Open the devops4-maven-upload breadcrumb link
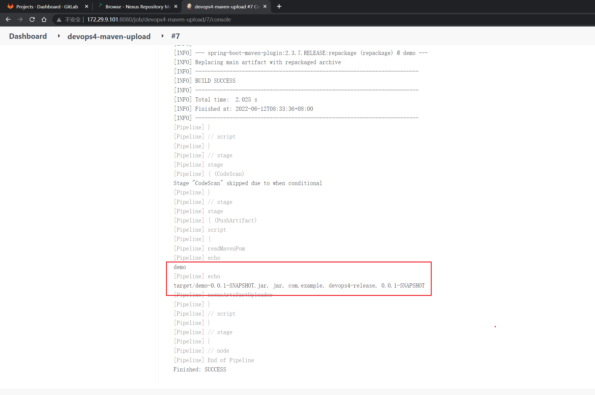595x395 pixels. 109,36
